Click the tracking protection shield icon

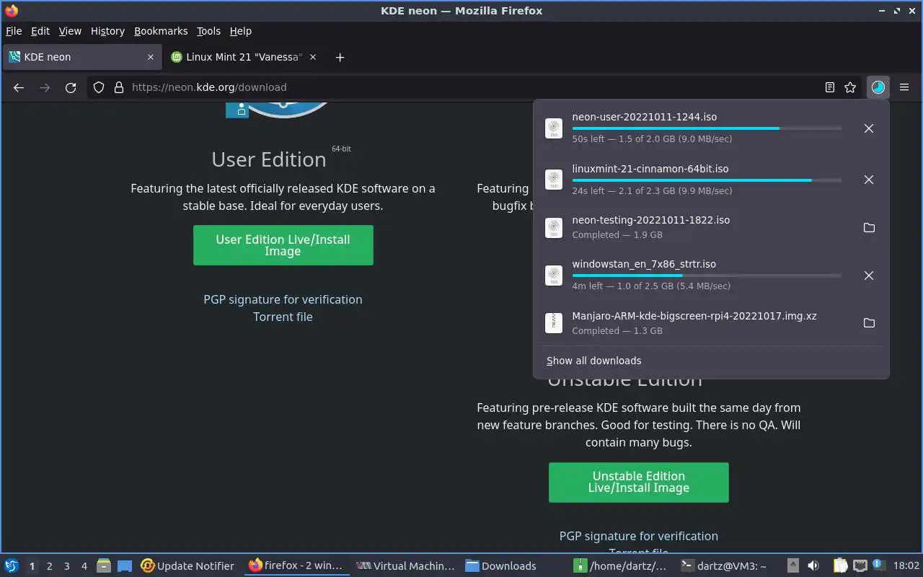pos(100,87)
